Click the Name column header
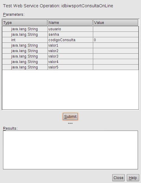Screen dimensions: 141x183 pos(70,23)
